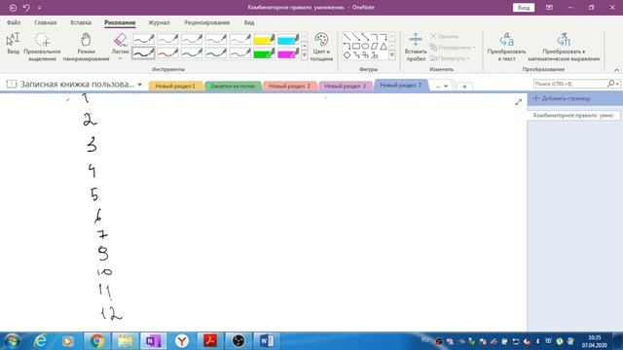This screenshot has height=350, width=623.
Task: Click the Вход sign-in button
Action: [524, 8]
